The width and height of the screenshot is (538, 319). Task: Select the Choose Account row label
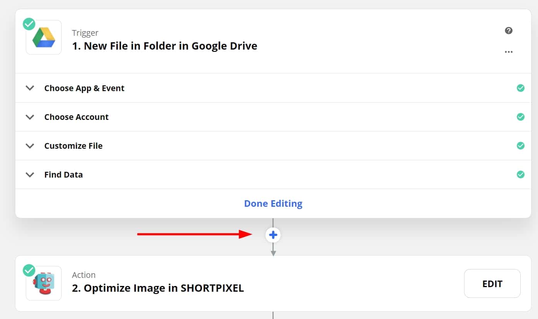[x=76, y=117]
